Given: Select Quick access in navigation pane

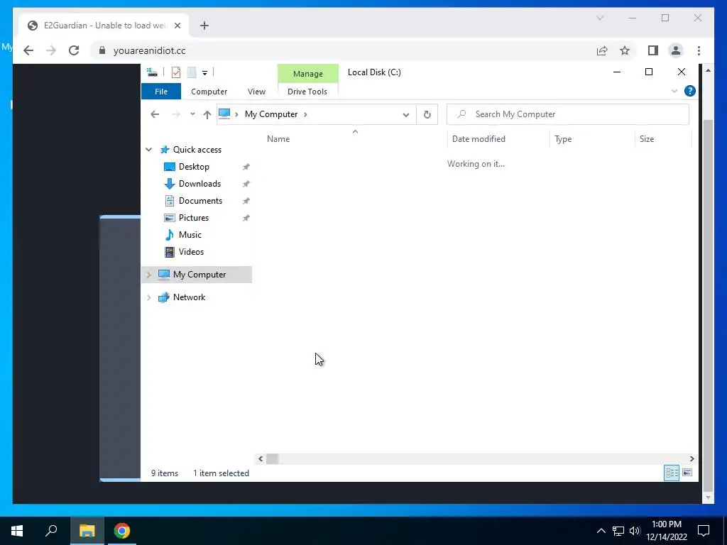Looking at the screenshot, I should 197,150.
